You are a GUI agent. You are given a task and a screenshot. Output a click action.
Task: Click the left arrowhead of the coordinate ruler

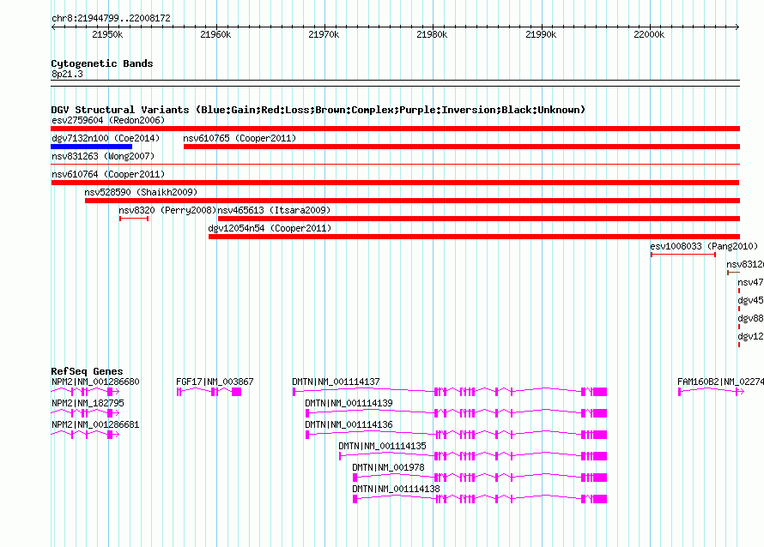point(53,27)
